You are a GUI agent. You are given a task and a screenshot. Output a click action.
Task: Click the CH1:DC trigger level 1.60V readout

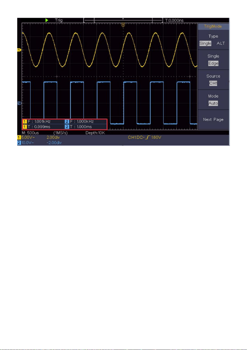(144, 137)
